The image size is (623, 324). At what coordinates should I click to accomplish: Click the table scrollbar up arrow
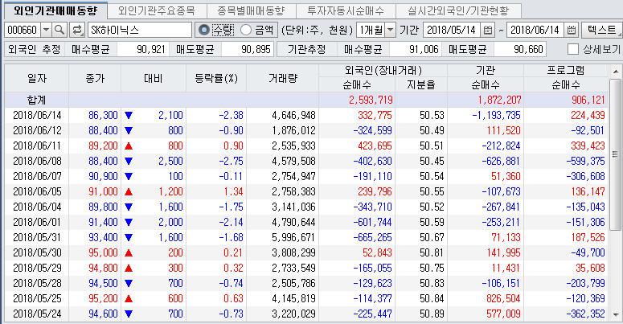[616, 72]
